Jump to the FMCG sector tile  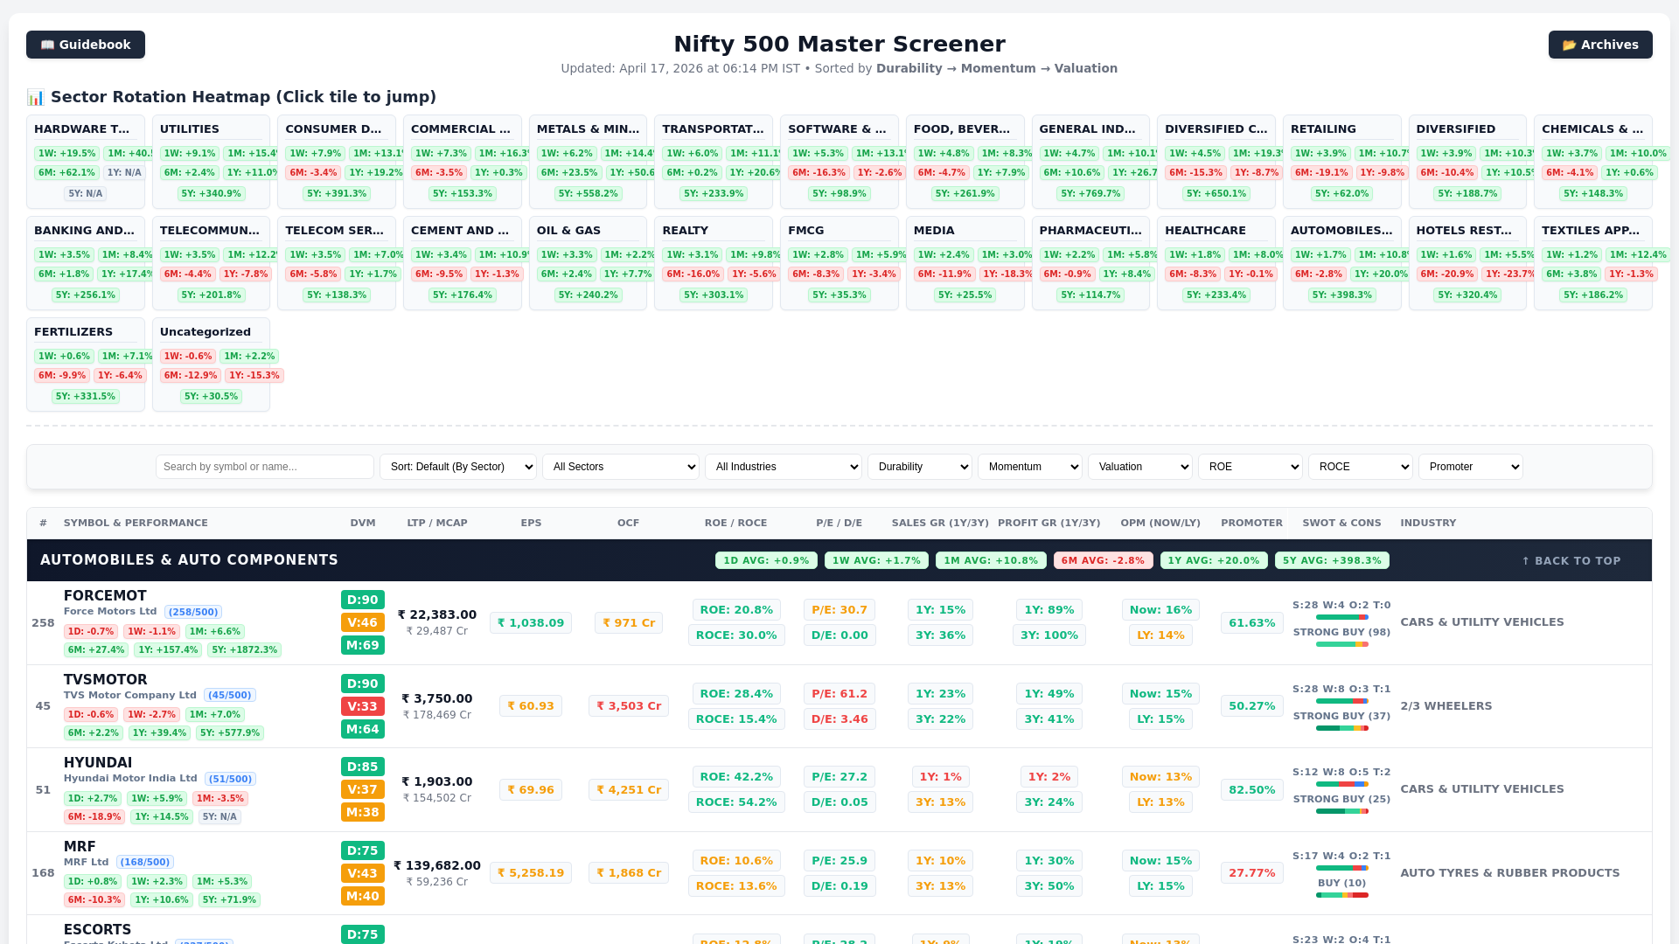tap(839, 263)
